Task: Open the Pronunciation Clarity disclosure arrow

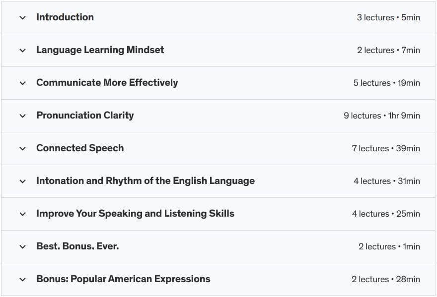Action: click(x=22, y=116)
